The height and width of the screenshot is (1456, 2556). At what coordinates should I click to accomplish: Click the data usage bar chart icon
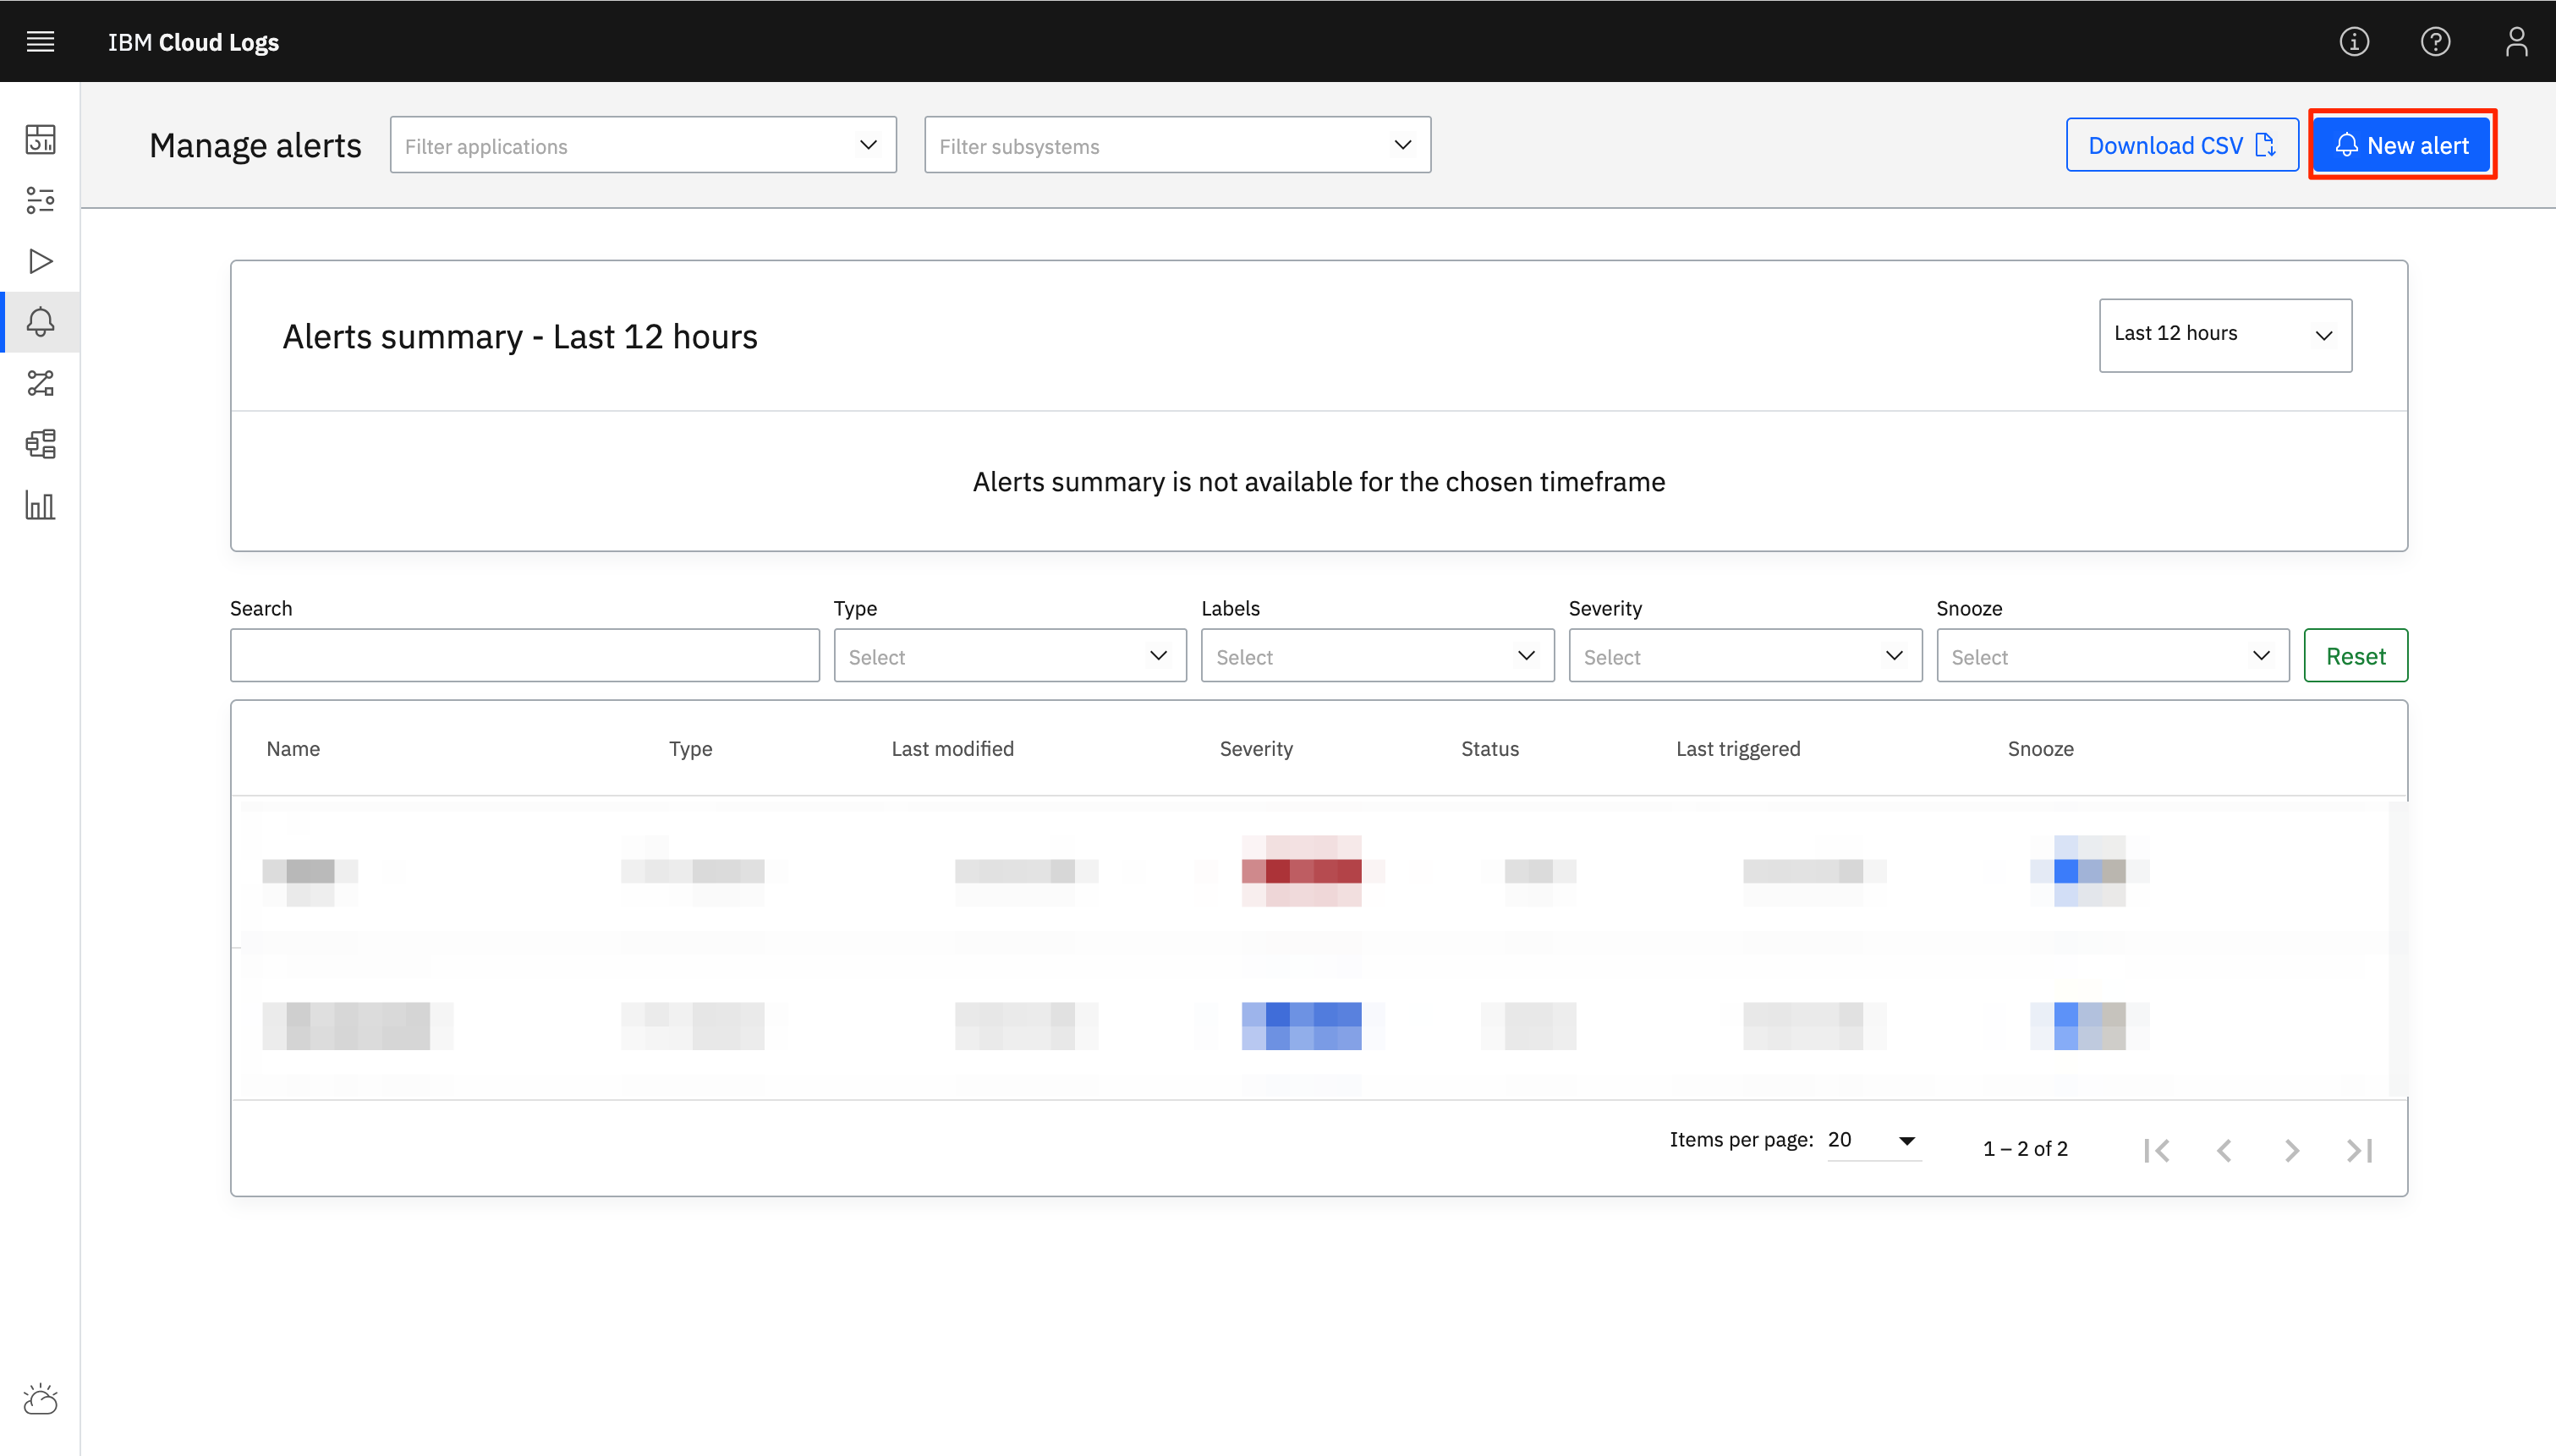tap(40, 505)
